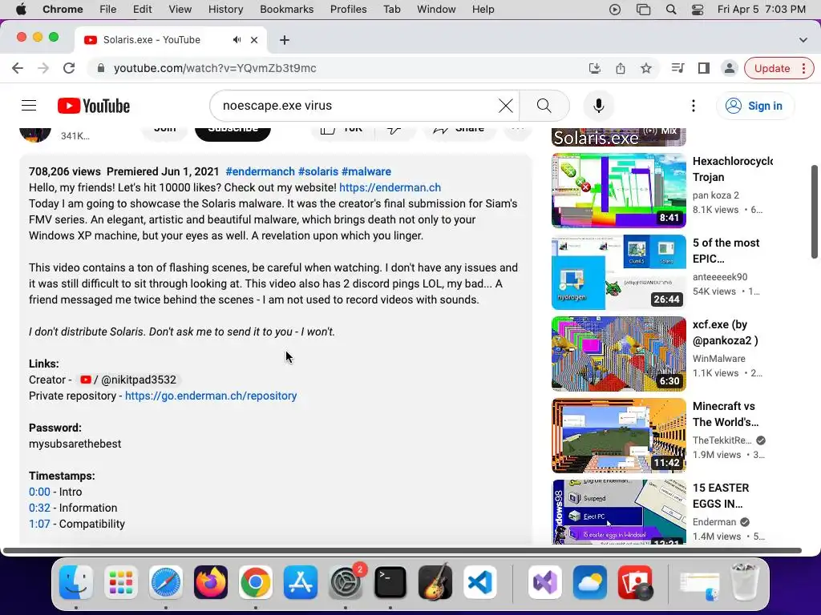
Task: Open the 15 EASTER EGGS video thumbnail
Action: pyautogui.click(x=619, y=512)
